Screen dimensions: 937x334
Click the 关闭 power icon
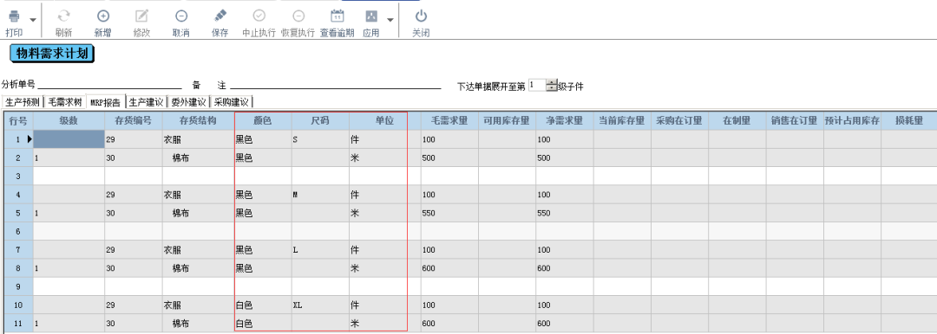[x=422, y=16]
